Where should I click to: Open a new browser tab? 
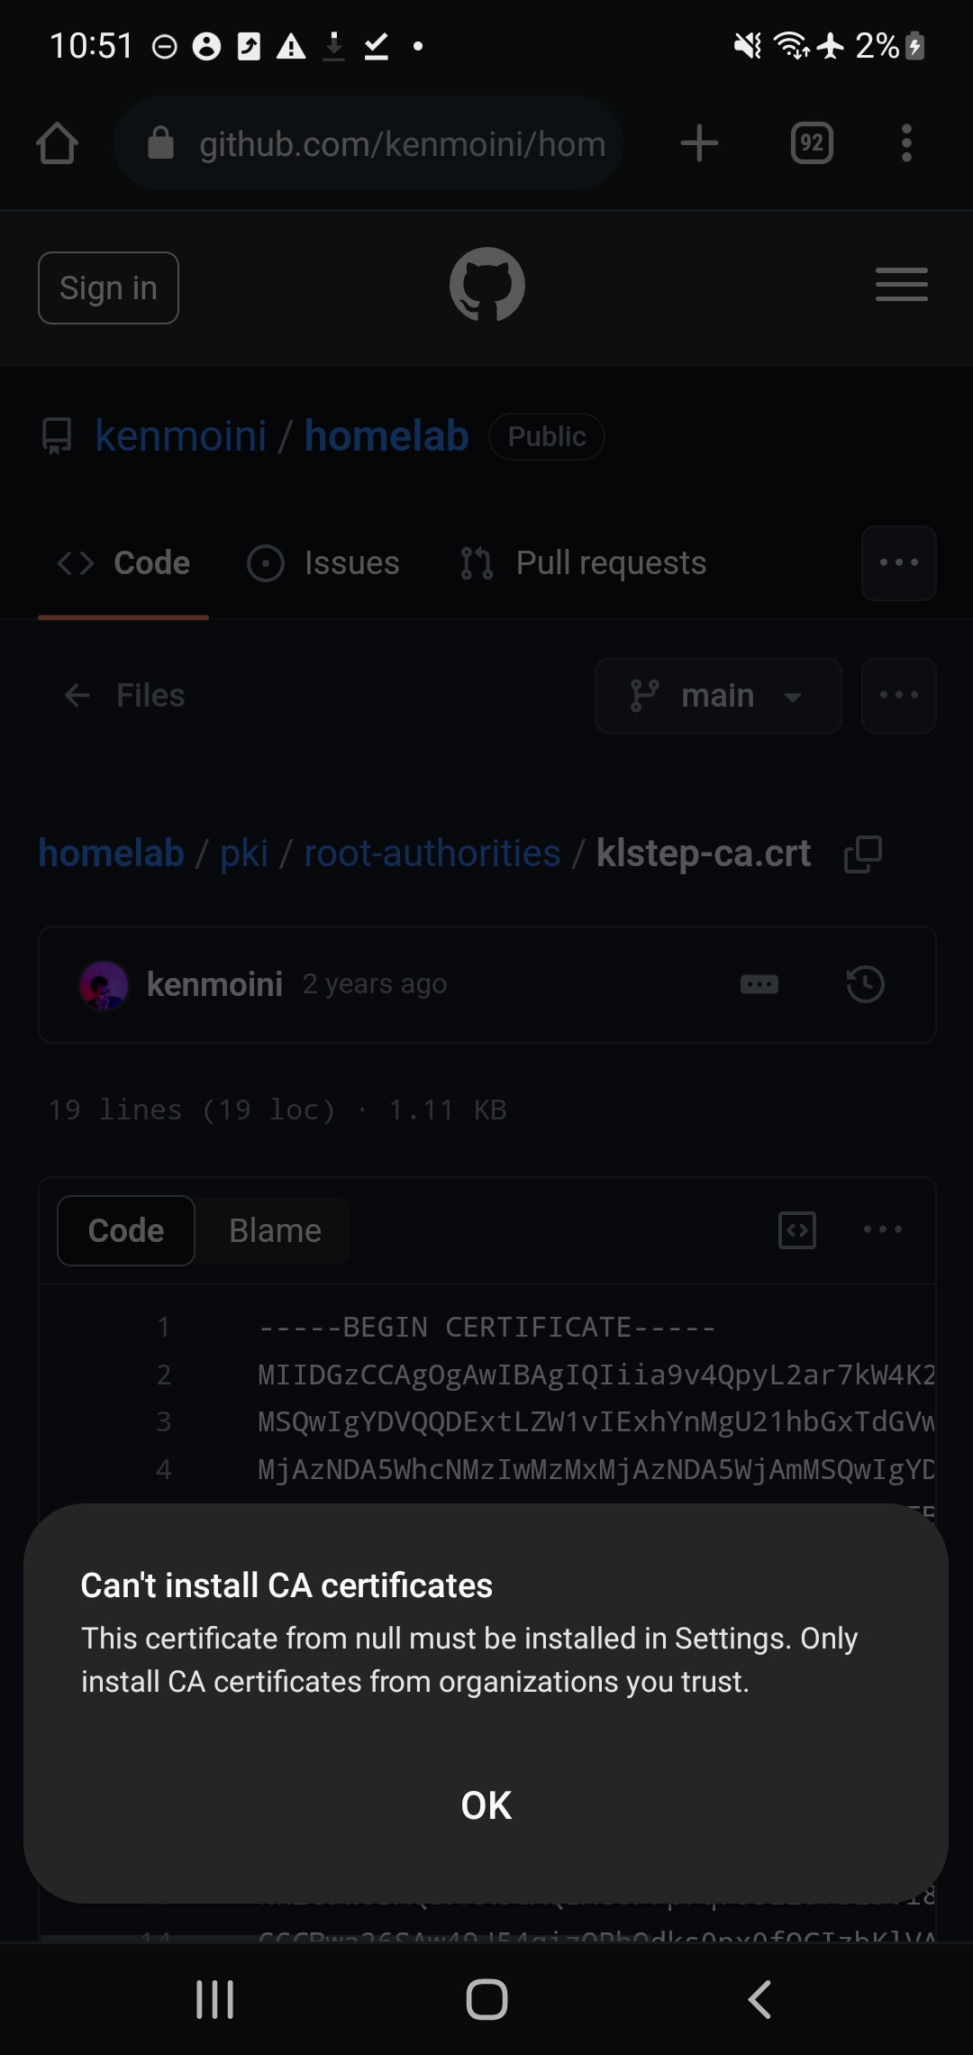pos(699,143)
